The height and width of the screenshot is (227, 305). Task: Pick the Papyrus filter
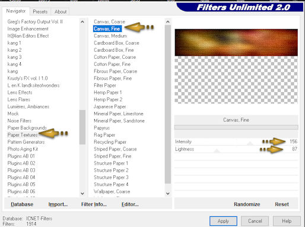tap(101, 128)
